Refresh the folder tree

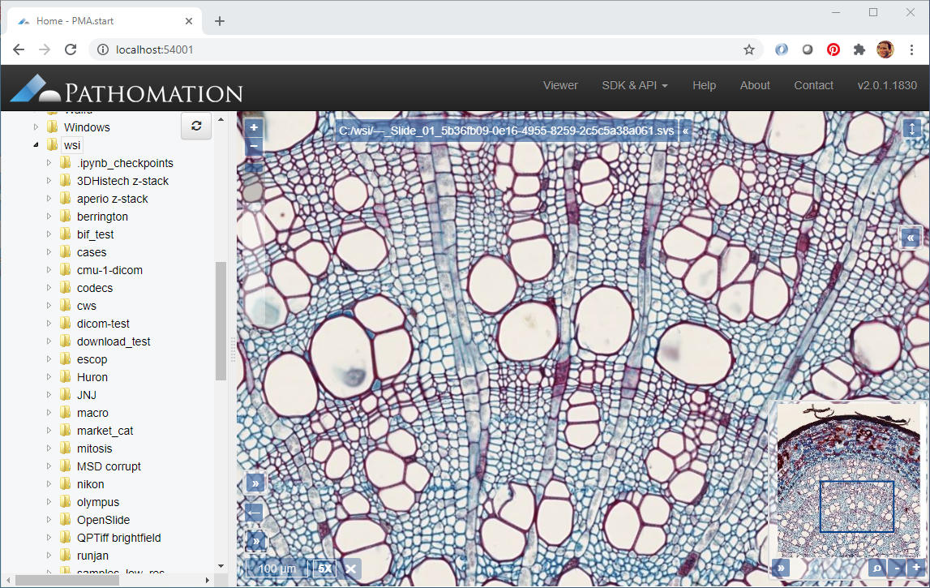(196, 126)
